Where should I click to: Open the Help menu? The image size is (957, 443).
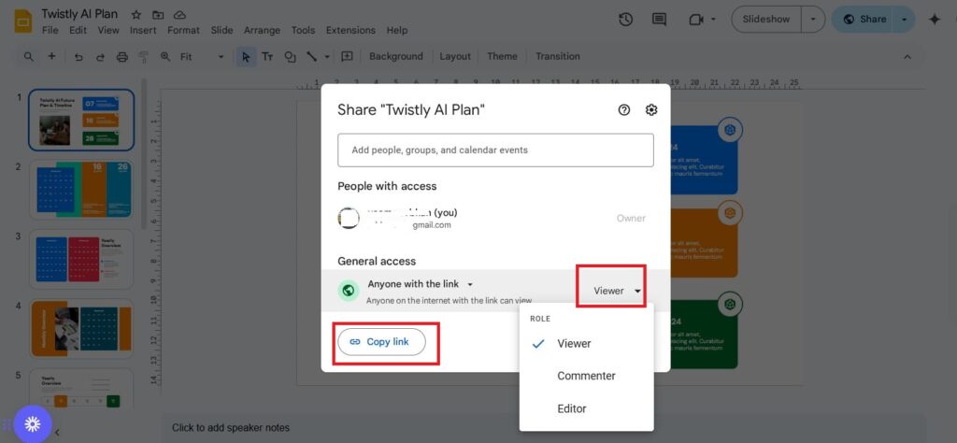click(396, 30)
